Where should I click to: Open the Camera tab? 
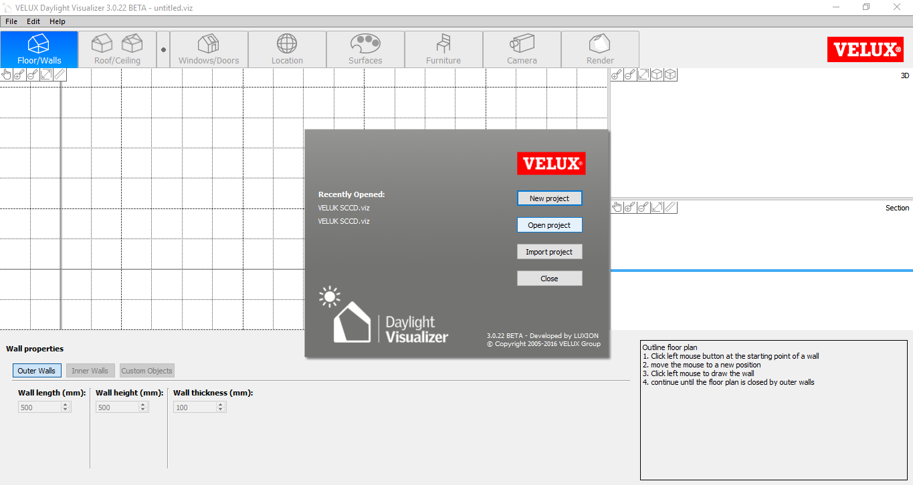tap(522, 49)
